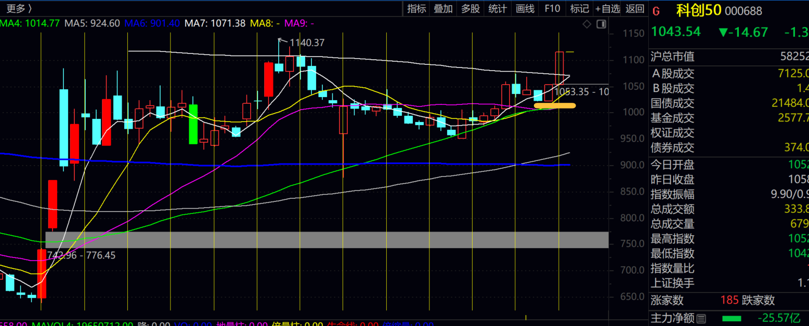Open the 叠加 overlay menu

point(443,8)
